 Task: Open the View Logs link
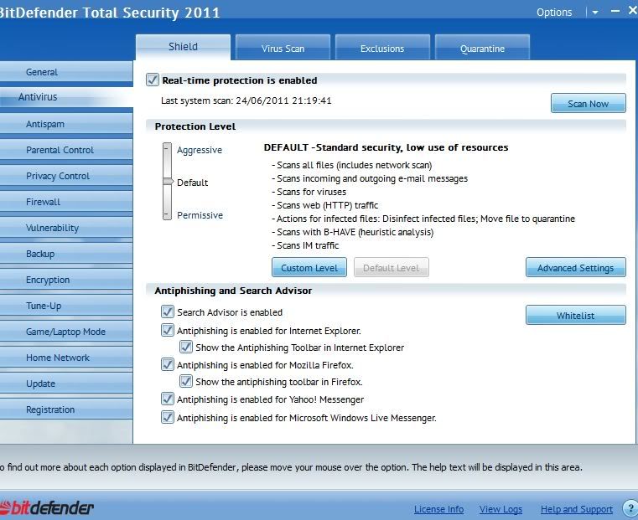[x=501, y=509]
